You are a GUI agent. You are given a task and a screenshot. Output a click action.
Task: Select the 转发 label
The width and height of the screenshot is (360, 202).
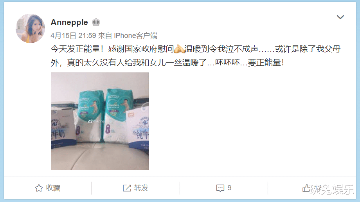click(141, 188)
